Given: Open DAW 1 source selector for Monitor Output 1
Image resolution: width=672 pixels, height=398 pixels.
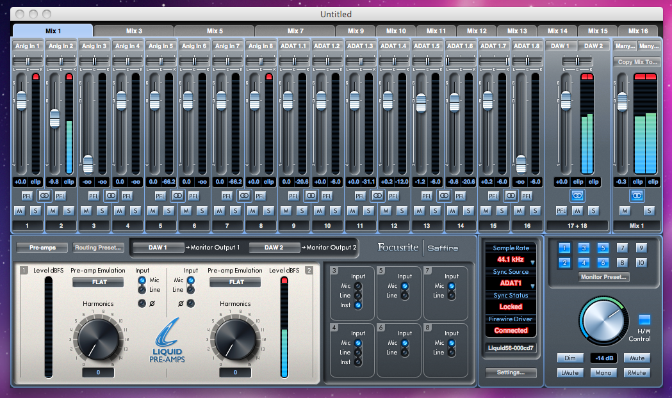Looking at the screenshot, I should tap(158, 248).
